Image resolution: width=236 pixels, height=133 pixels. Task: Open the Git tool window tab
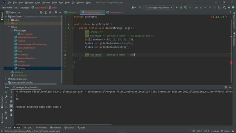tap(8, 127)
